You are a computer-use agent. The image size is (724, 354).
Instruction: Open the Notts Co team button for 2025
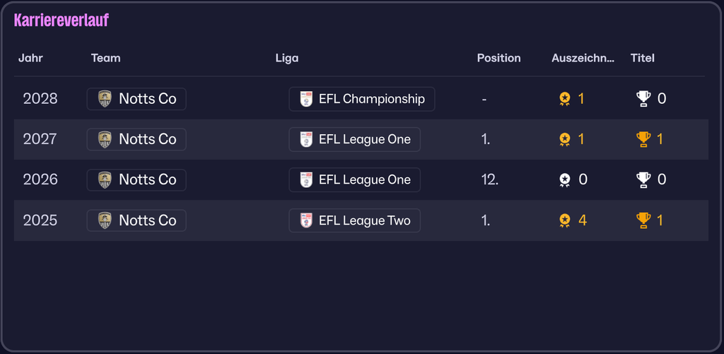pyautogui.click(x=136, y=220)
